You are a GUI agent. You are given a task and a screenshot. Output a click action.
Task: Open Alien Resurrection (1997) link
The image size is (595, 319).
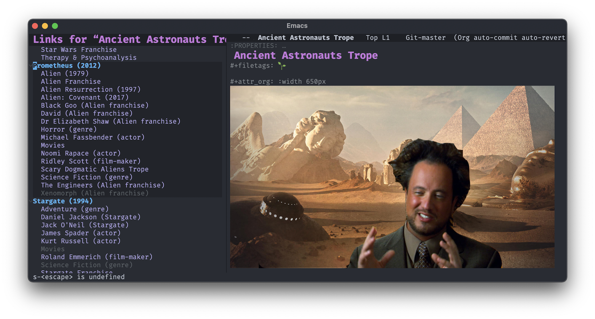click(x=91, y=89)
